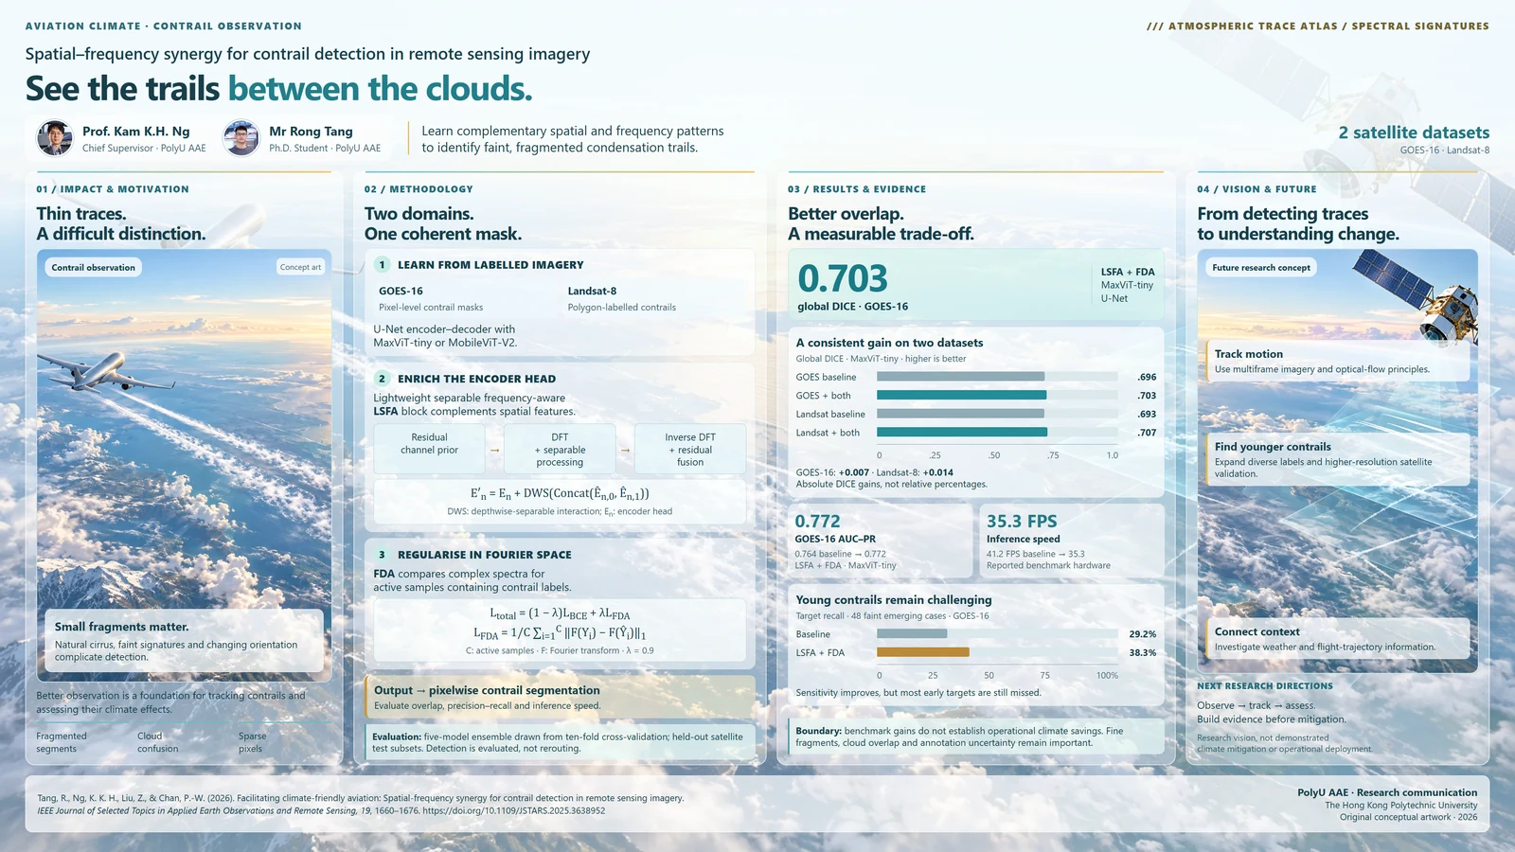Click the grey 'Baseline' recall bar
The width and height of the screenshot is (1515, 852).
[912, 634]
